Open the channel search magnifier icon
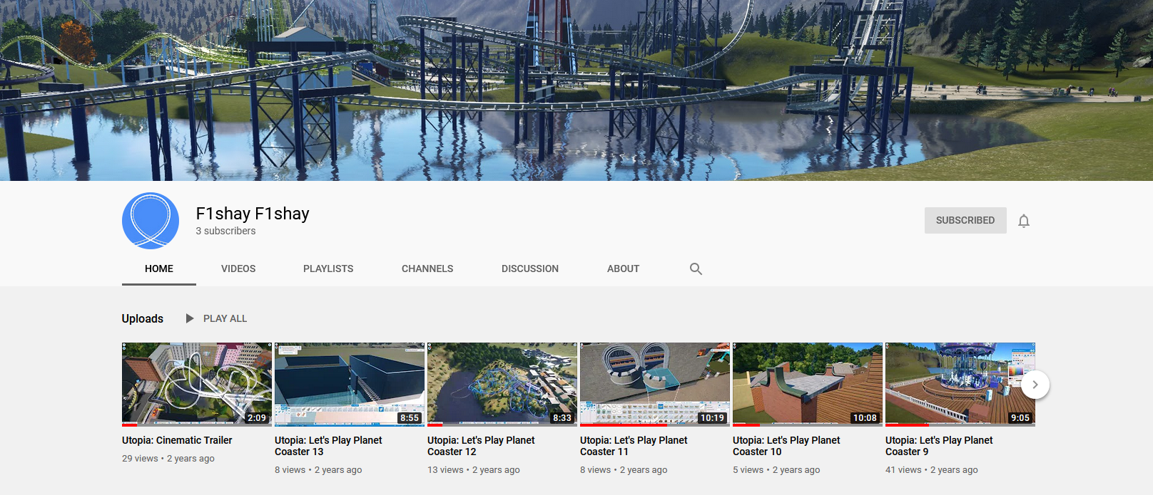This screenshot has height=495, width=1153. 696,269
